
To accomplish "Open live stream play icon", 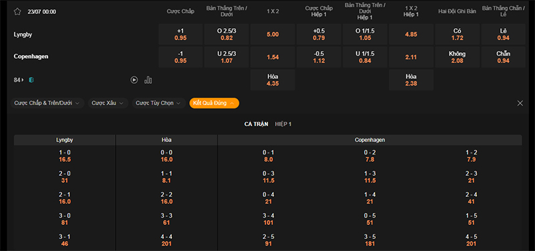I will point(134,80).
